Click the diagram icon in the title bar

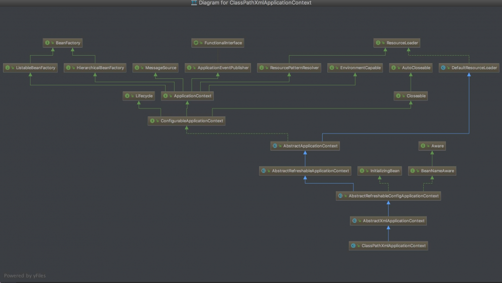(194, 3)
